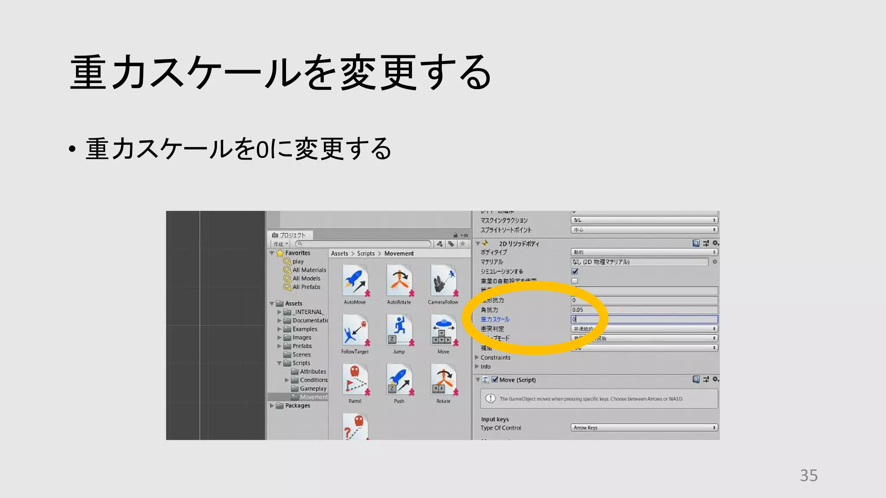Select the FollowTarget script asset
886x498 pixels.
click(355, 334)
